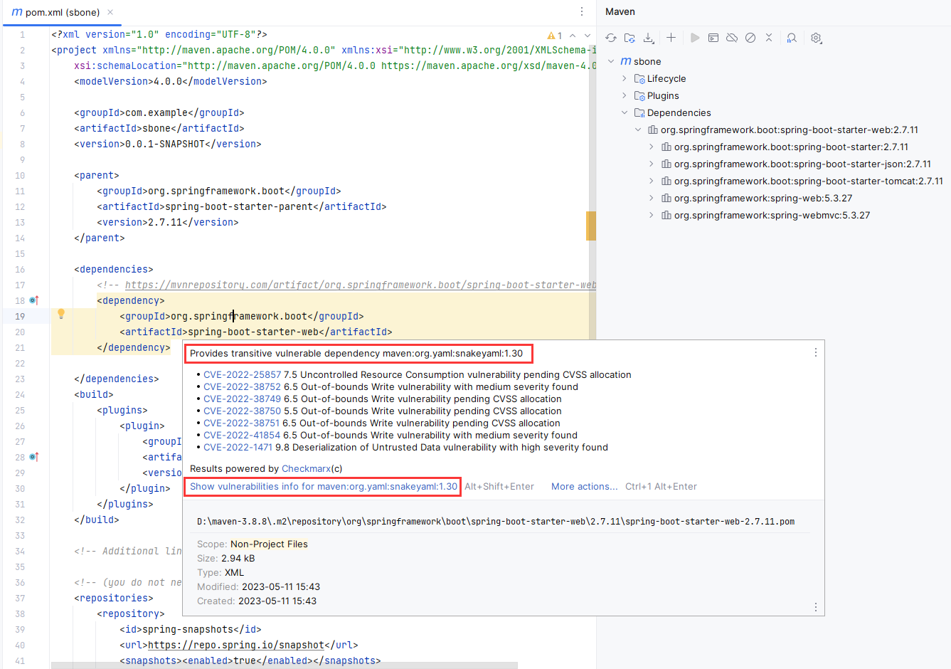Open CVE-2022-38752 link
The image size is (951, 669).
pyautogui.click(x=242, y=386)
